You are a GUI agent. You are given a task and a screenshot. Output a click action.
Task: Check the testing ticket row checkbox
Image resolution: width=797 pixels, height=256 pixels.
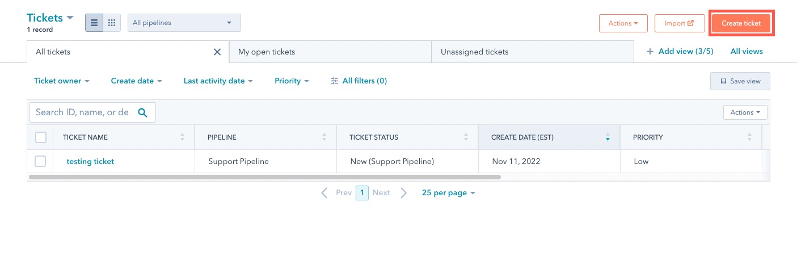click(x=41, y=161)
